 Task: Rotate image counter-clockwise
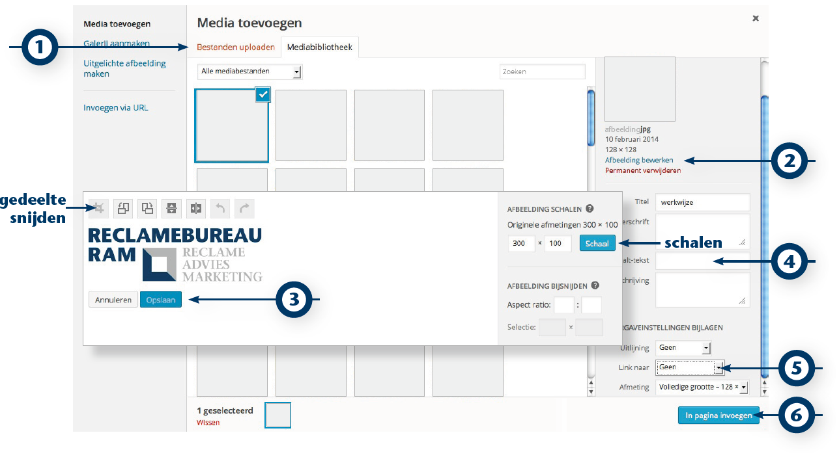pyautogui.click(x=123, y=208)
